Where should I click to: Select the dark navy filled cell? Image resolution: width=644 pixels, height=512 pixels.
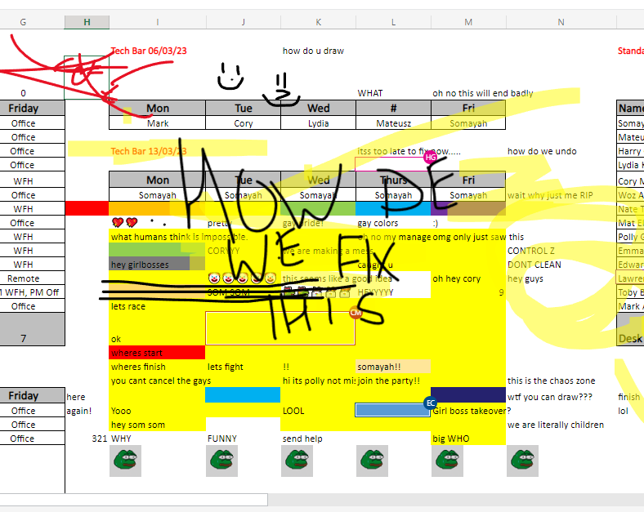(467, 394)
